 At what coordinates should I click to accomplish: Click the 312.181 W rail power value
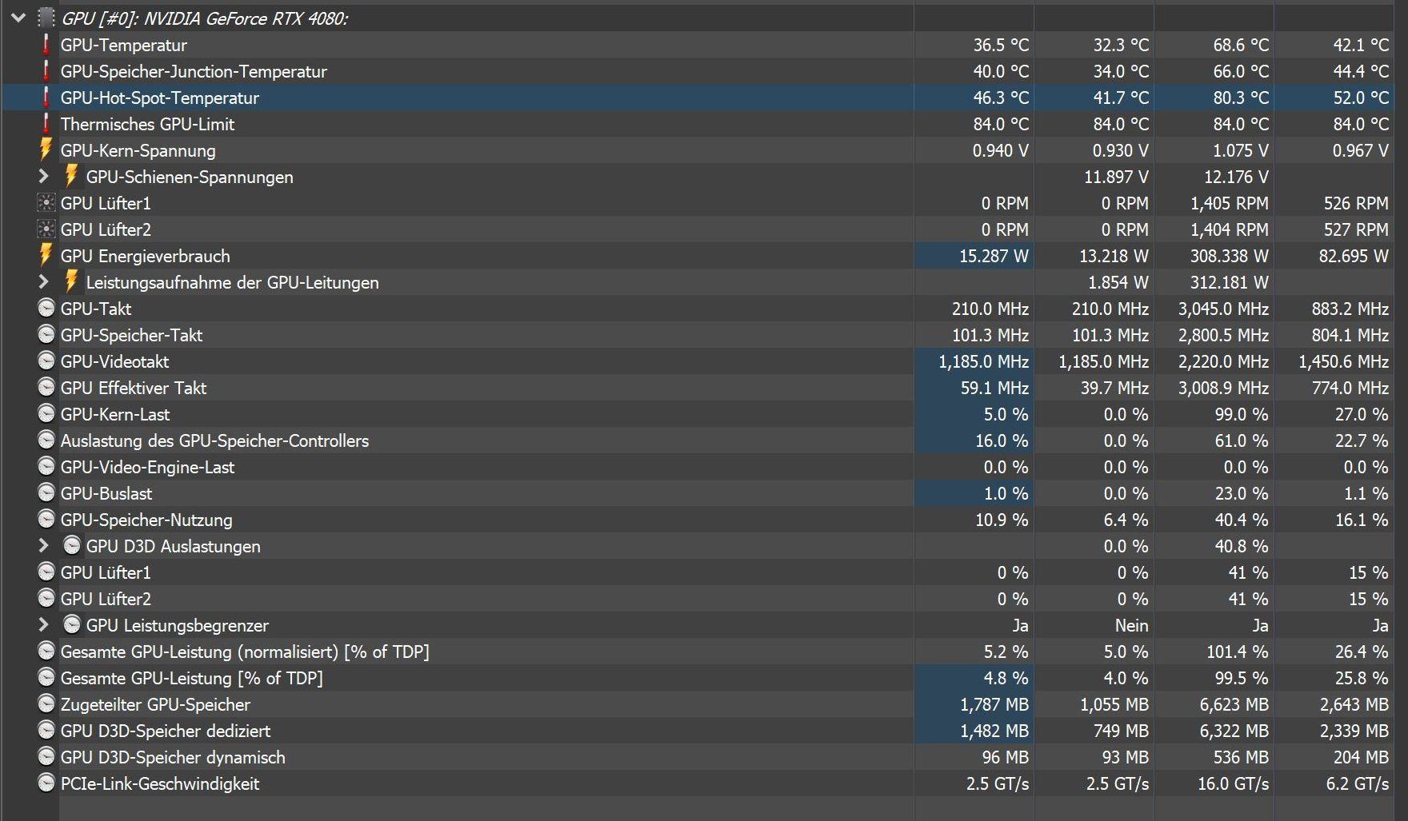tap(1229, 283)
